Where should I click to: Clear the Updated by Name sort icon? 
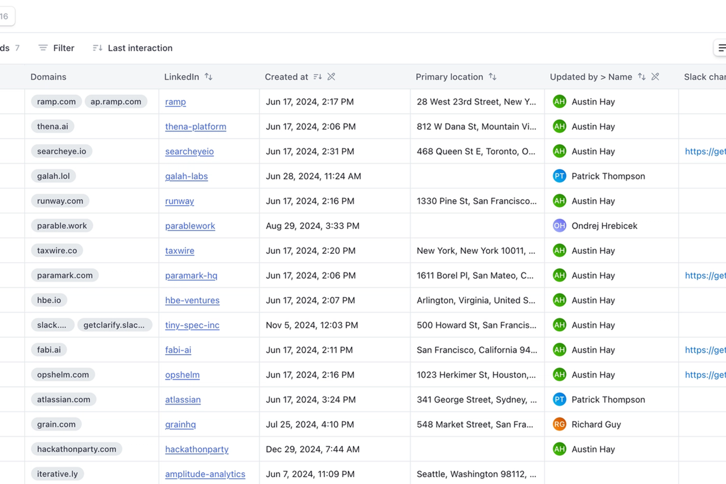click(x=655, y=77)
